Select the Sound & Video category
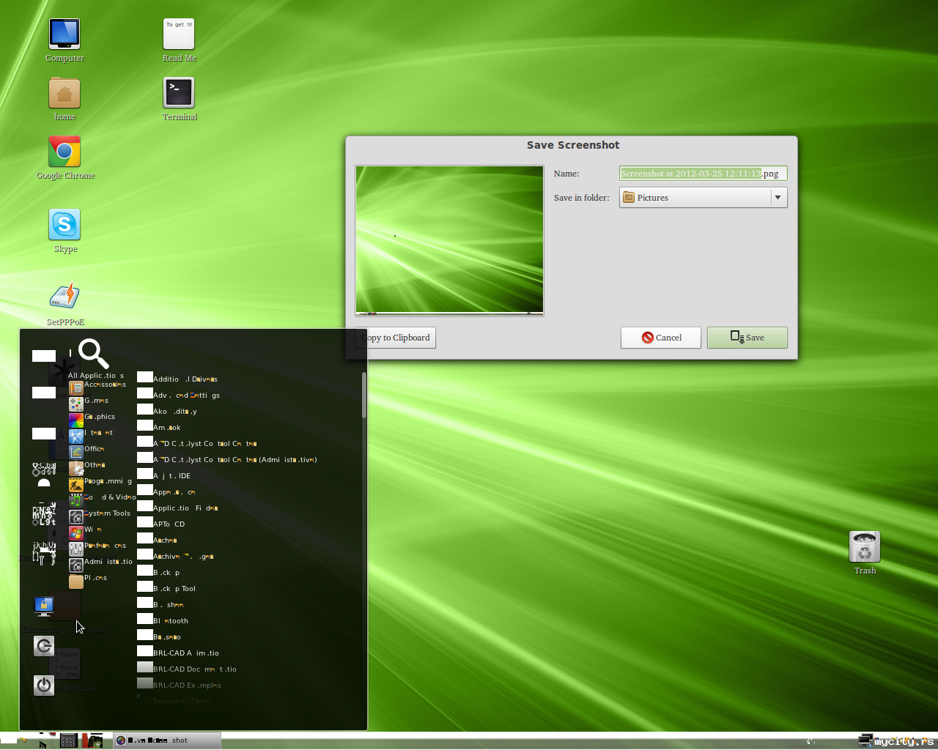 [x=103, y=498]
